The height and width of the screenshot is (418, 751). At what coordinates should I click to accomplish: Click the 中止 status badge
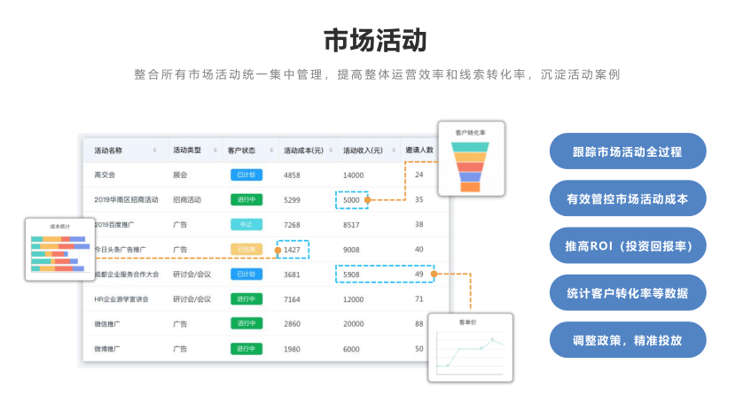coord(246,225)
